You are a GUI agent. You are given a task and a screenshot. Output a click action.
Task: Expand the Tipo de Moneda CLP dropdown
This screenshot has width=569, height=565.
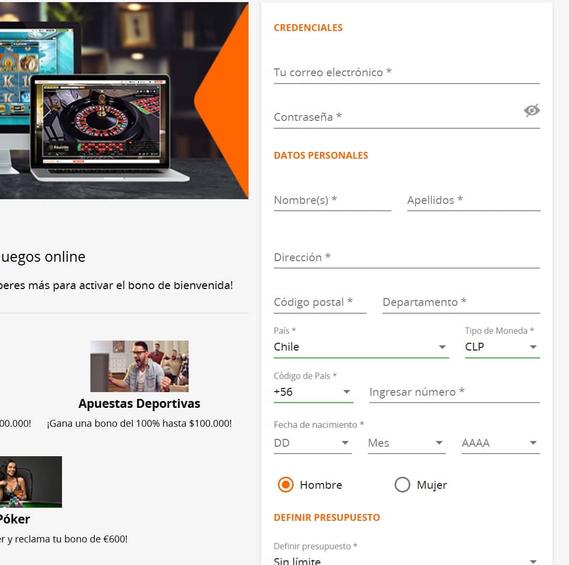(502, 347)
